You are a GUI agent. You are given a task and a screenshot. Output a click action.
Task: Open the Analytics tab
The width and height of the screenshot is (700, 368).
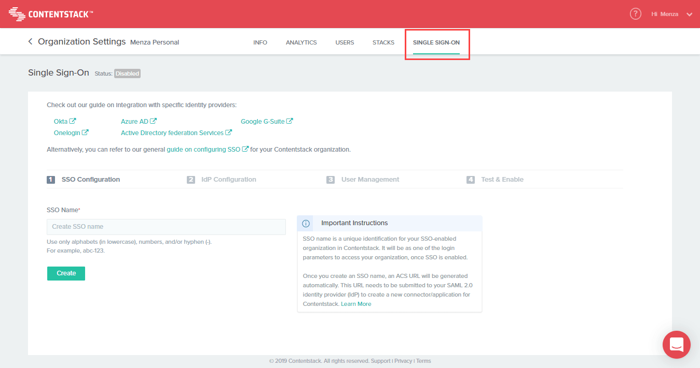pyautogui.click(x=301, y=42)
